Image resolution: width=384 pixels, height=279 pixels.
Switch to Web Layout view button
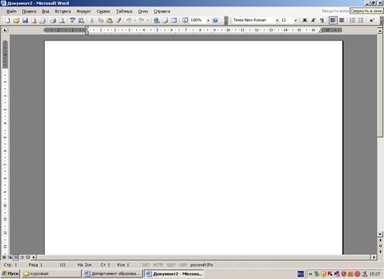[10, 257]
